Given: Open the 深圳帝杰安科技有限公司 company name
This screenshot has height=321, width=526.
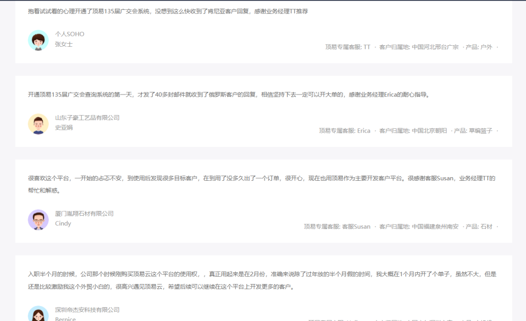Looking at the screenshot, I should coord(87,310).
